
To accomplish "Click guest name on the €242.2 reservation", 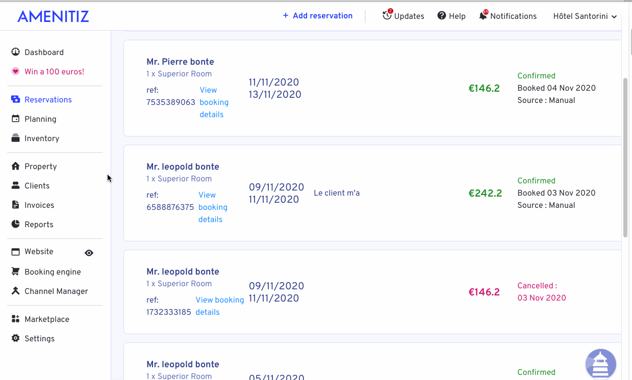I will tap(183, 167).
